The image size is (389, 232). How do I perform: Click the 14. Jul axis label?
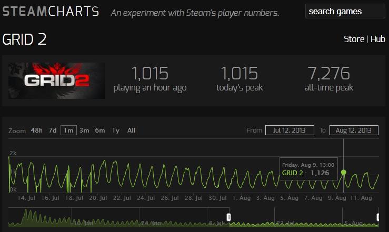pos(26,198)
